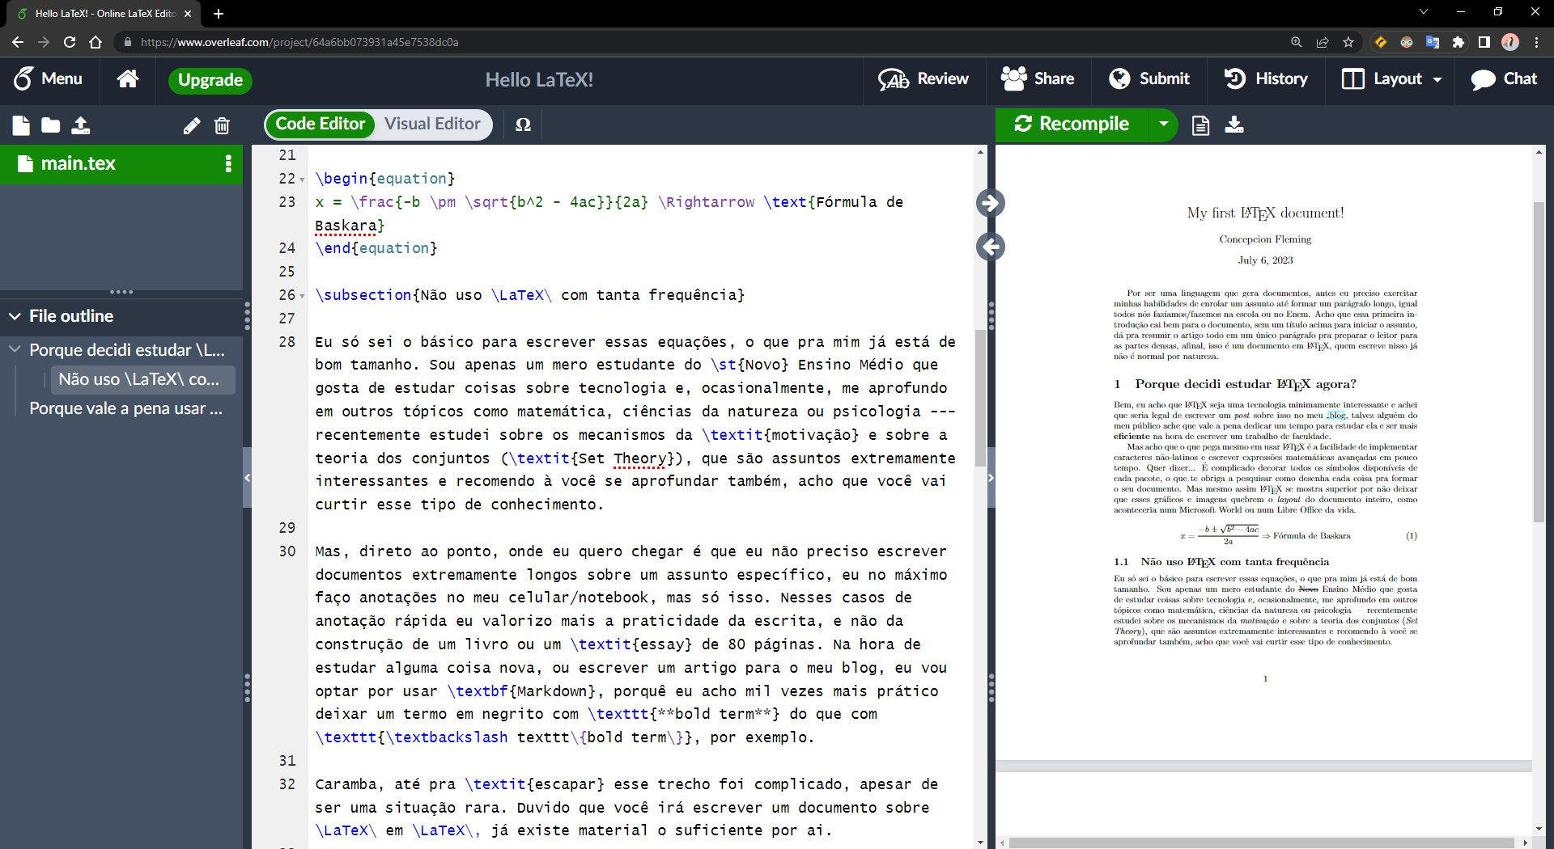Create a new folder in the file tree

[x=51, y=125]
